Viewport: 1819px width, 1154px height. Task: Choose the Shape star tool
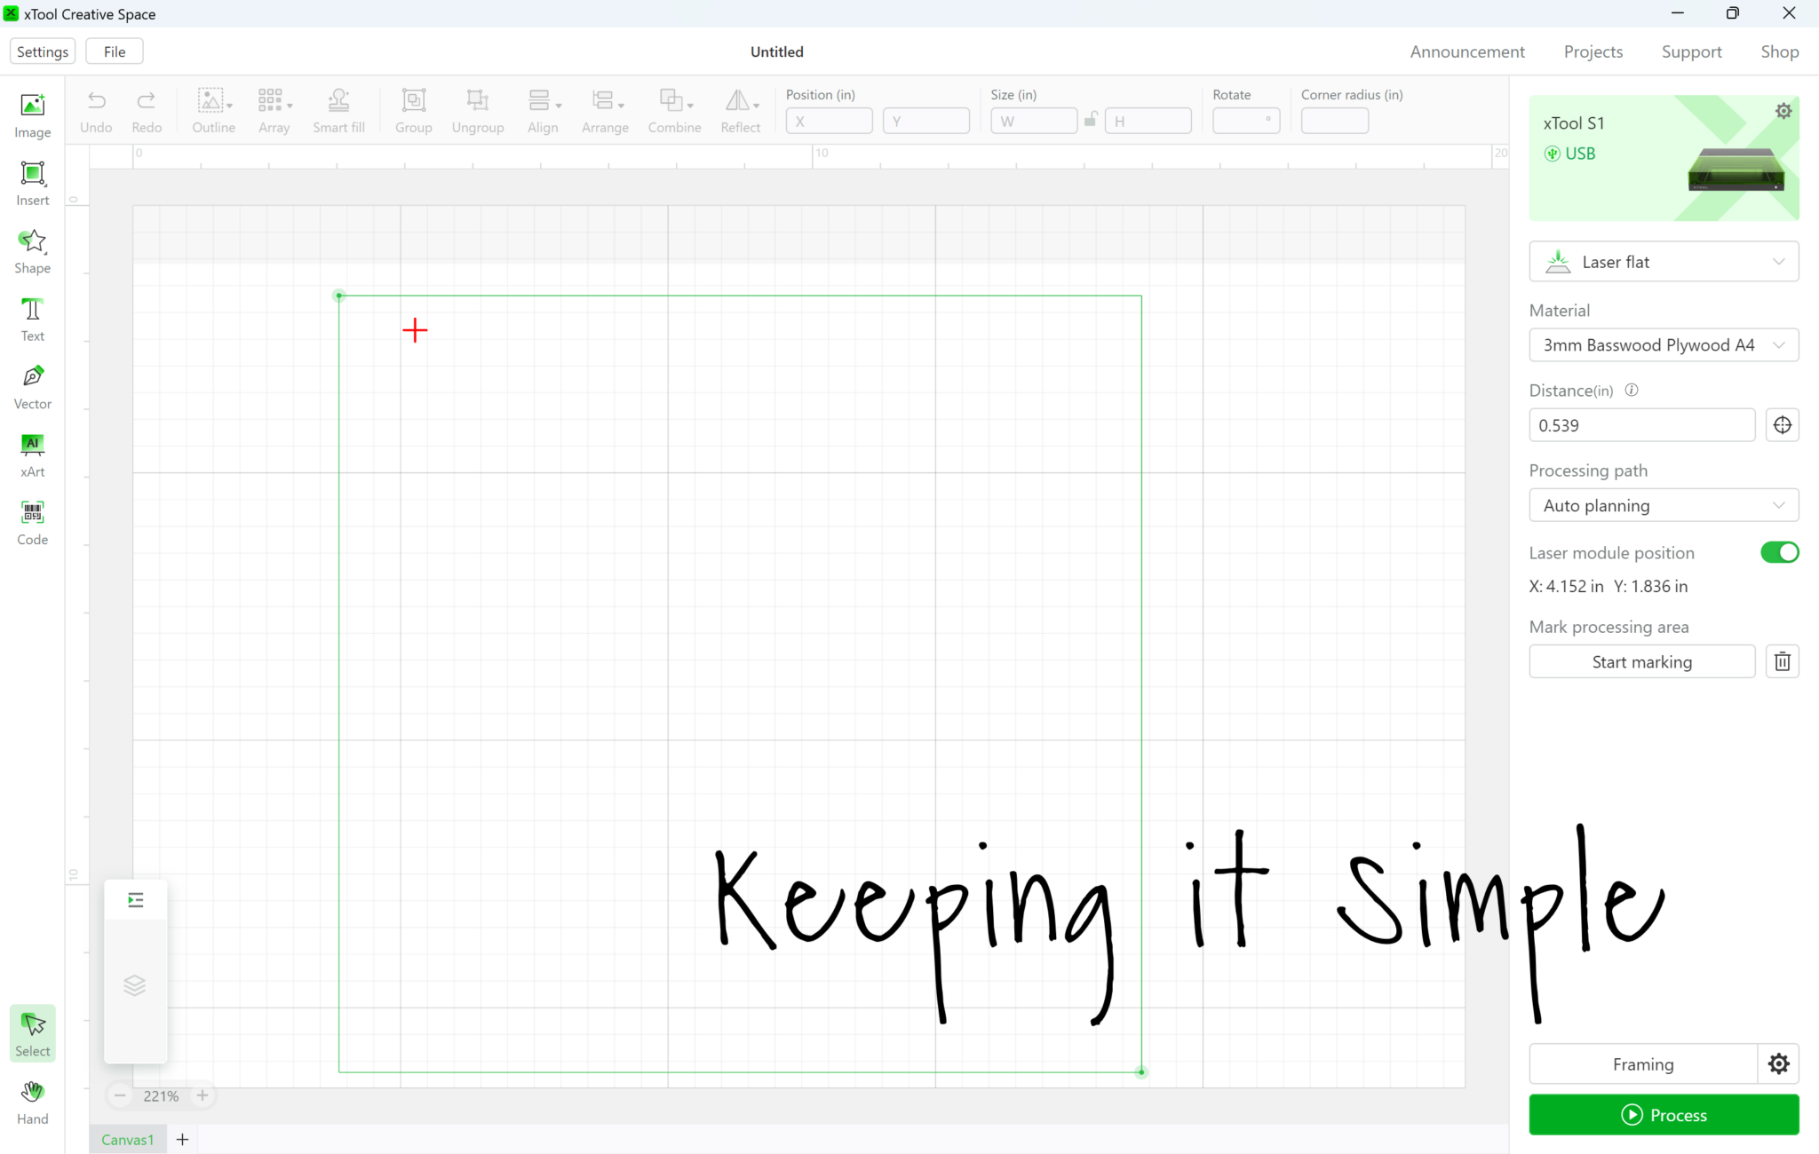[x=33, y=250]
